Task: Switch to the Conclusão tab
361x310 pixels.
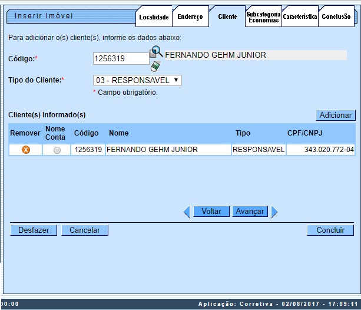Action: [336, 17]
